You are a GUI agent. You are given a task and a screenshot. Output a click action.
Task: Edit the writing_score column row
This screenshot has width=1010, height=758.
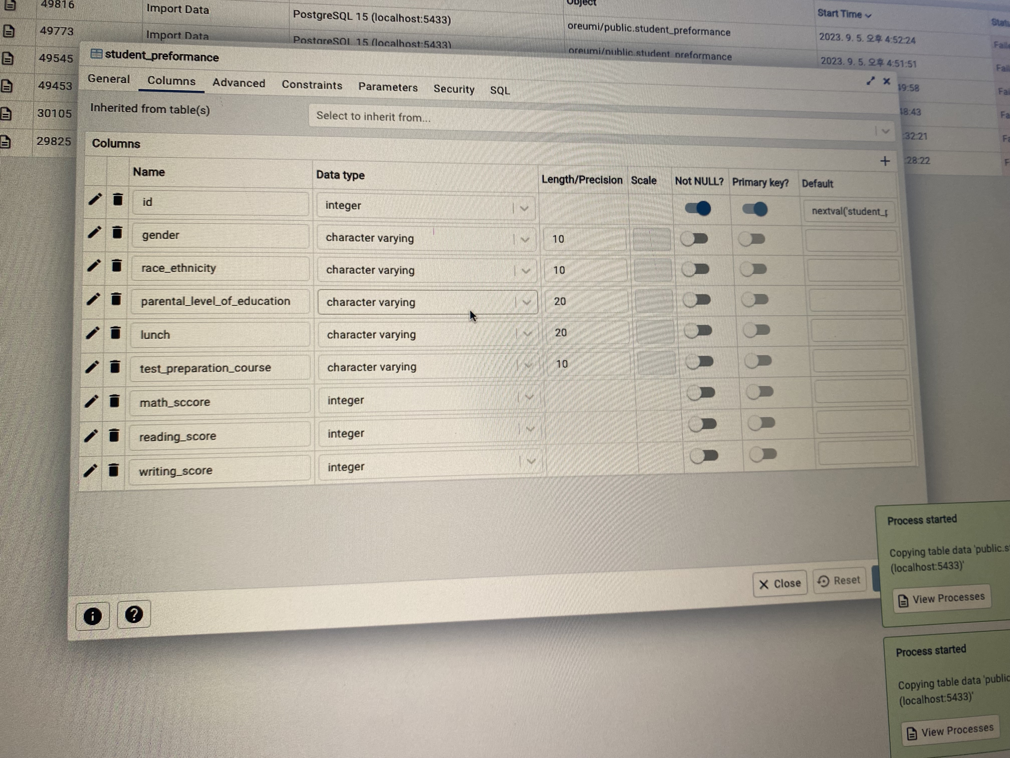90,470
